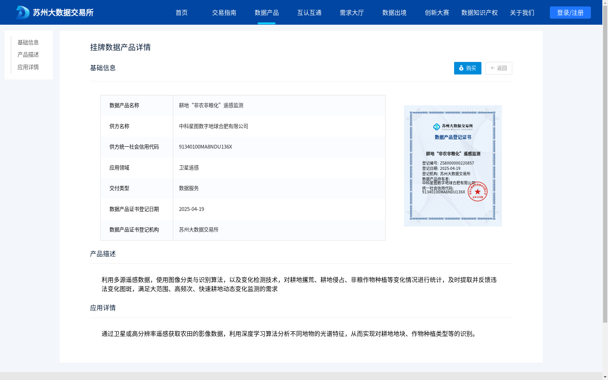Jump to 应用详情 section in sidebar

click(28, 67)
